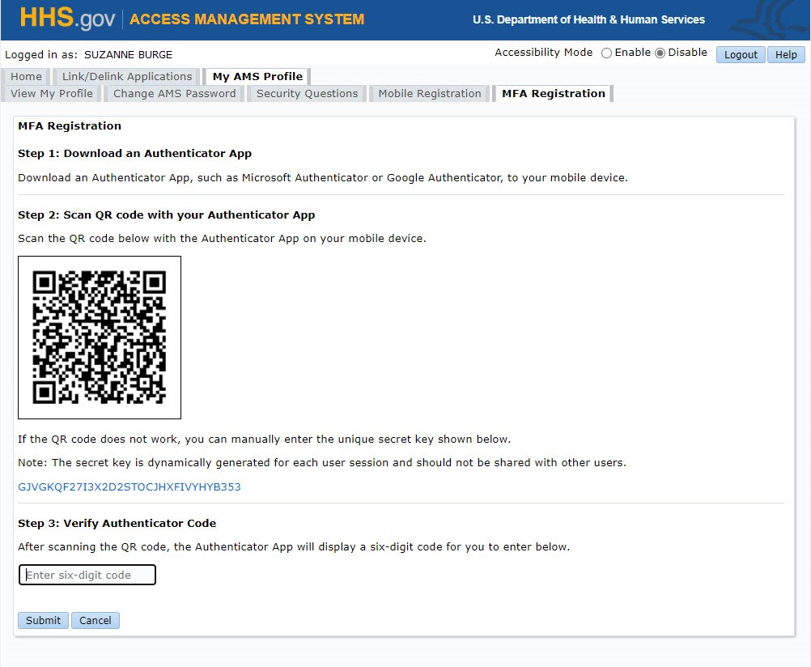Click the QR code image

pyautogui.click(x=99, y=337)
